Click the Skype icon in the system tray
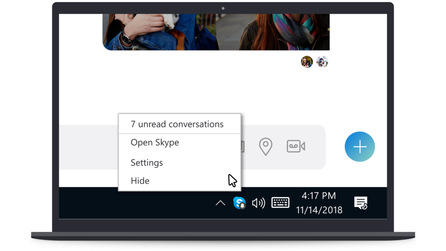The width and height of the screenshot is (446, 251). [x=239, y=203]
